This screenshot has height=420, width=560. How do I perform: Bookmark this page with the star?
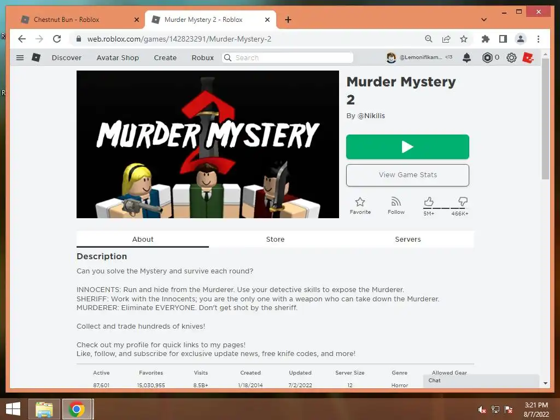(x=464, y=39)
